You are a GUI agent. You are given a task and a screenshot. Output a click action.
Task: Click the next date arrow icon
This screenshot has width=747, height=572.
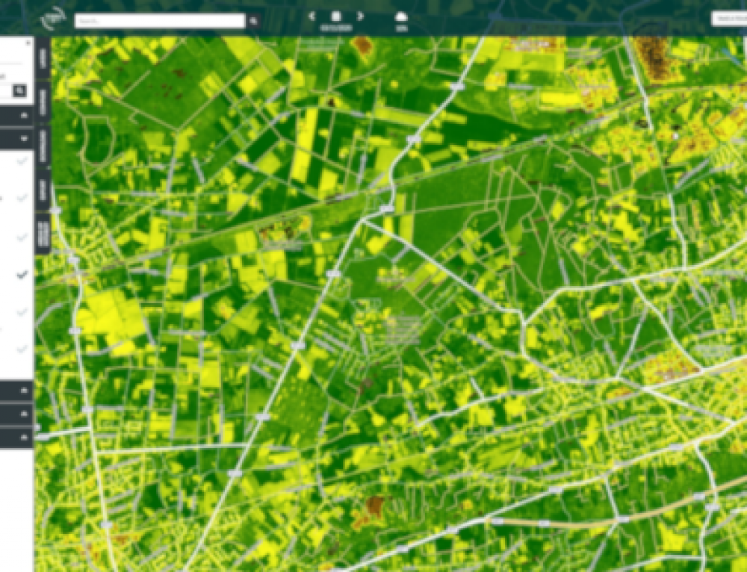click(x=360, y=15)
